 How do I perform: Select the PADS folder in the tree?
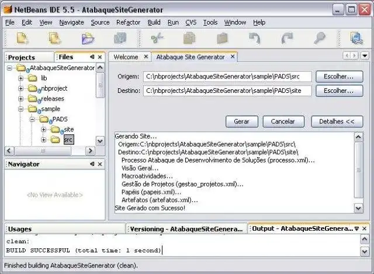click(x=60, y=119)
